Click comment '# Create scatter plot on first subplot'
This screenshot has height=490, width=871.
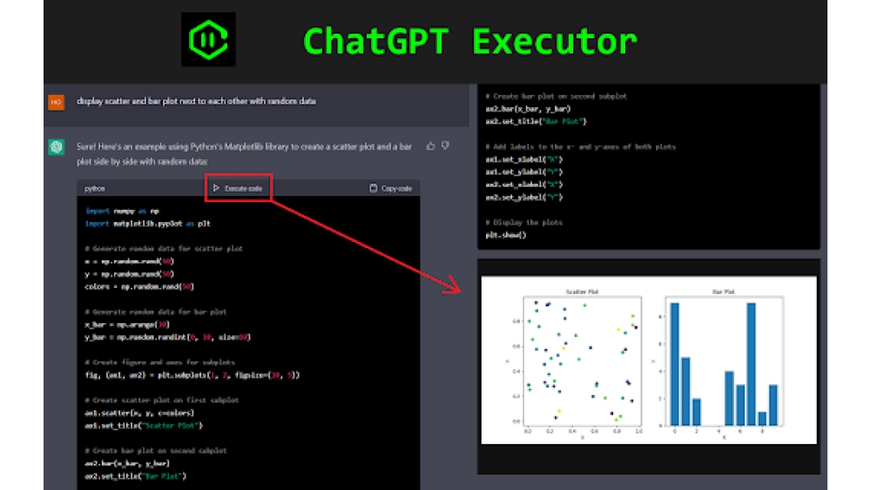pos(162,400)
